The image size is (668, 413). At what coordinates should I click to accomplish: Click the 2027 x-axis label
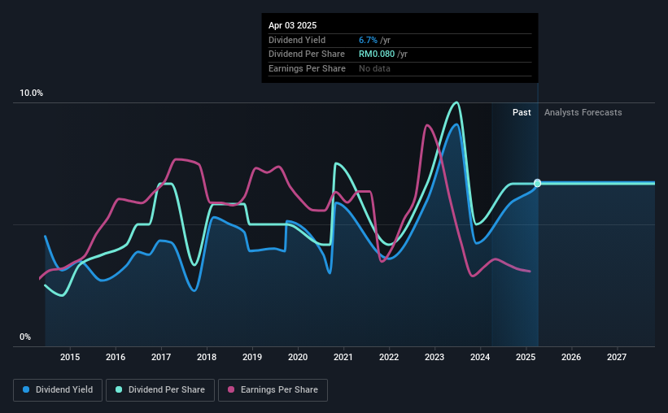[617, 357]
